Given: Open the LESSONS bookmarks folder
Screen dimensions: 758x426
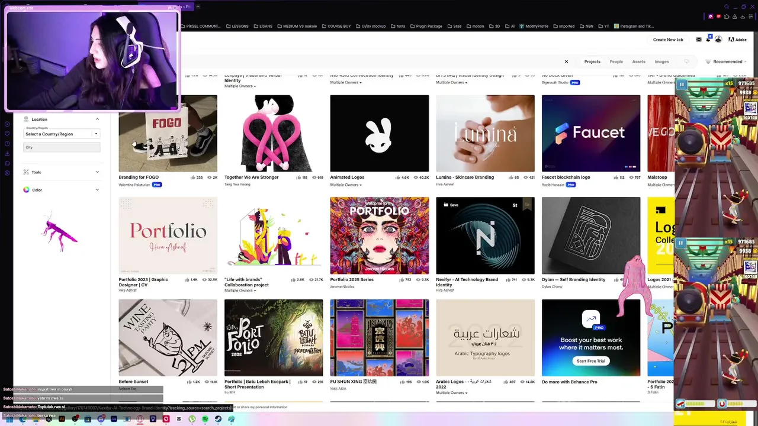Looking at the screenshot, I should pyautogui.click(x=237, y=26).
